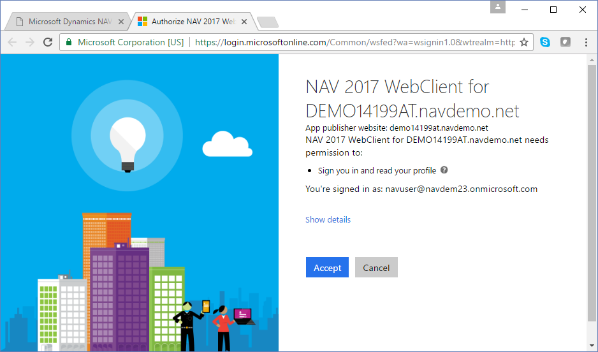Open the Chrome user profile button
Screen dimensions: 598x352
[499, 8]
